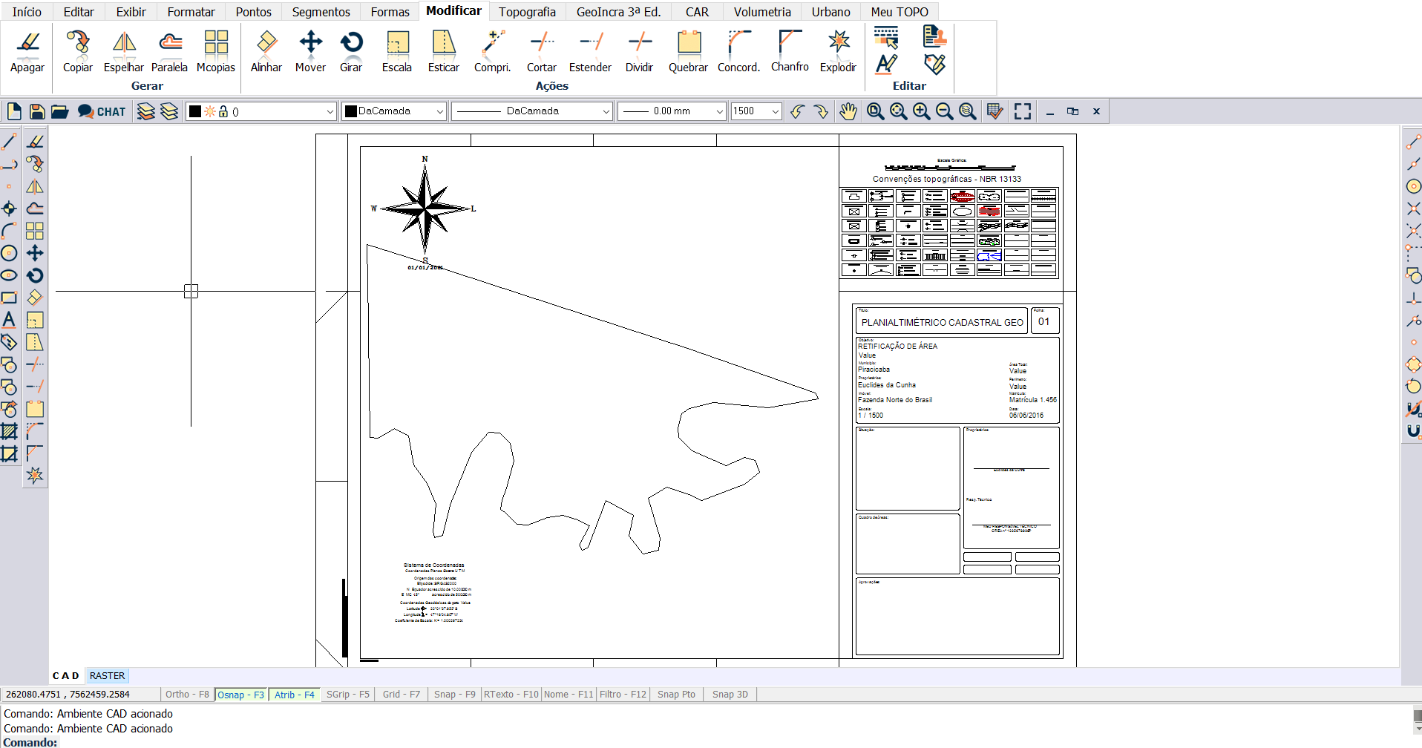This screenshot has width=1422, height=748.
Task: Switch to the RASTER tab
Action: (107, 676)
